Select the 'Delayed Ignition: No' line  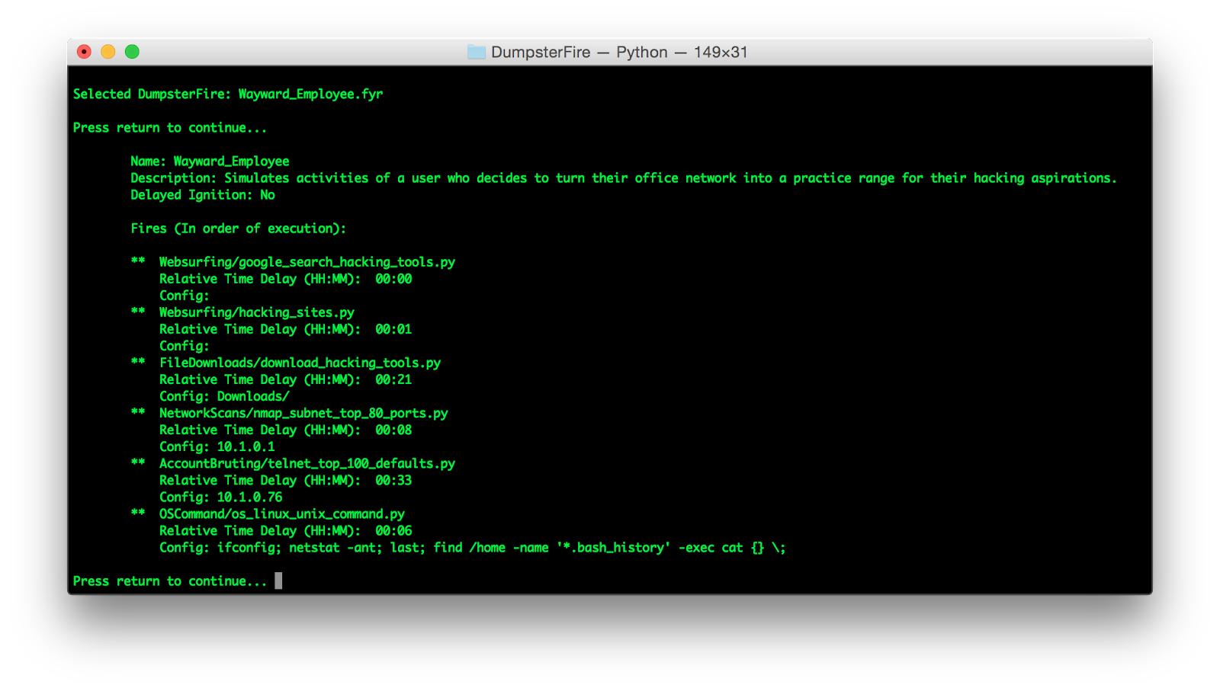tap(203, 194)
